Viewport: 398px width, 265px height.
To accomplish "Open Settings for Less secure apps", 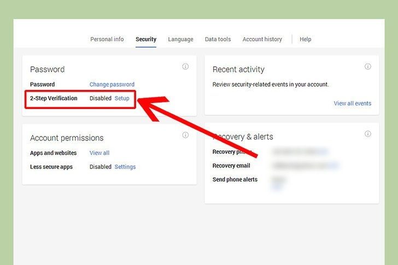I will (x=125, y=167).
